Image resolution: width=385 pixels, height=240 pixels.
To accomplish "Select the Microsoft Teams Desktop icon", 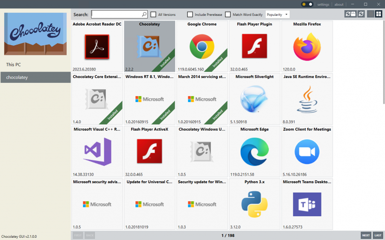I will coord(307,204).
